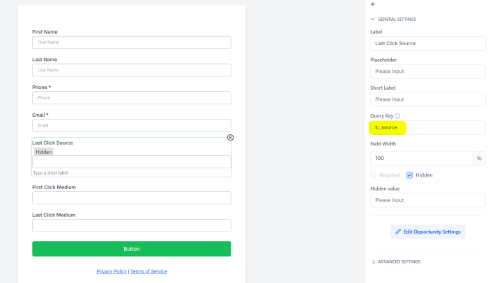
Task: Focus the Placeholder input in settings
Action: point(427,72)
